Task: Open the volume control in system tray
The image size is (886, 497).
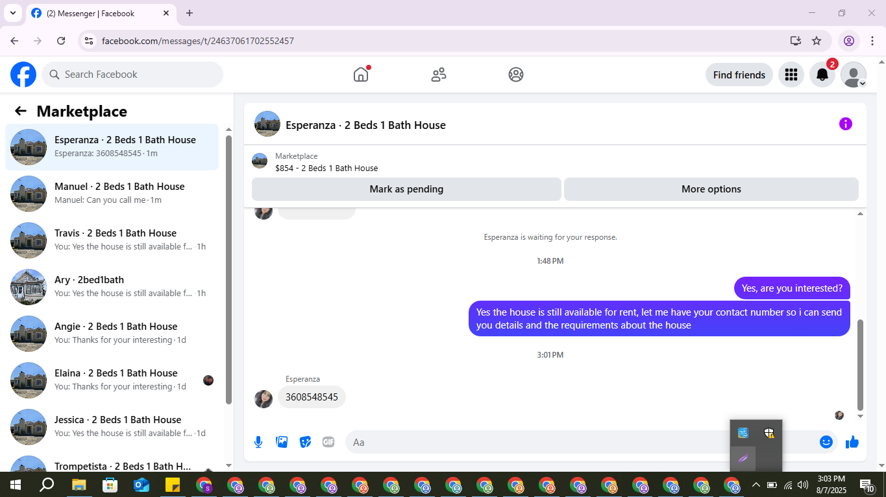Action: coord(803,485)
